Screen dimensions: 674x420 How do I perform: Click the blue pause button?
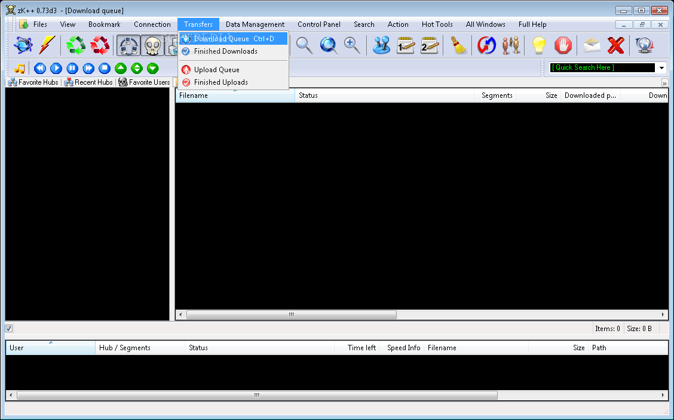[x=72, y=68]
